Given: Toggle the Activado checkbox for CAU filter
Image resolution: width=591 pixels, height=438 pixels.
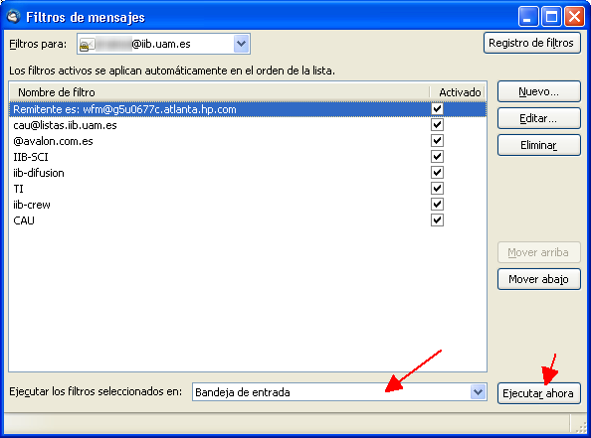Looking at the screenshot, I should [437, 219].
